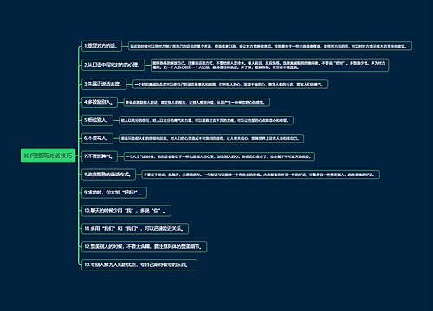Open the description box attached to node 6
This screenshot has width=433, height=311.
(x=211, y=138)
